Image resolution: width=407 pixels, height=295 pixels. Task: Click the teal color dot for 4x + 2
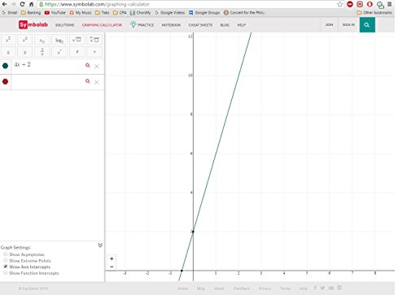[x=5, y=66]
